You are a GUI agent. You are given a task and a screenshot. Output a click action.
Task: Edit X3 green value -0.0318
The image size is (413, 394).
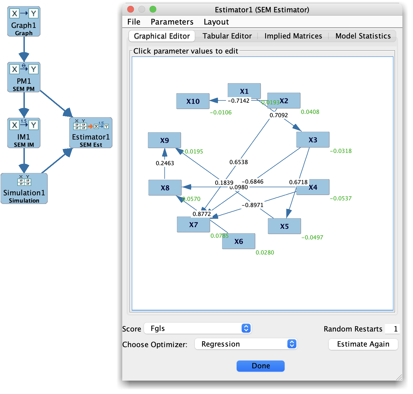click(340, 151)
